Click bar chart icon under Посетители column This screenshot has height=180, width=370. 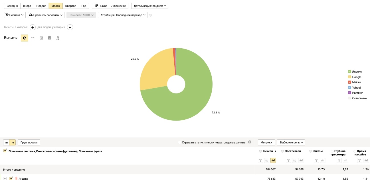(x=301, y=161)
